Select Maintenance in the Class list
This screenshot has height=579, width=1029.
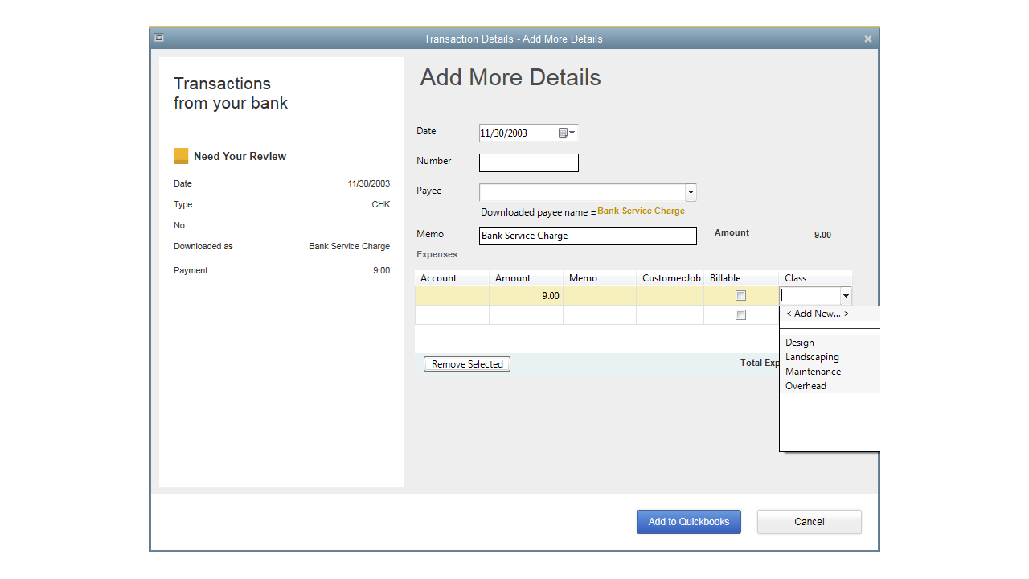pyautogui.click(x=813, y=371)
